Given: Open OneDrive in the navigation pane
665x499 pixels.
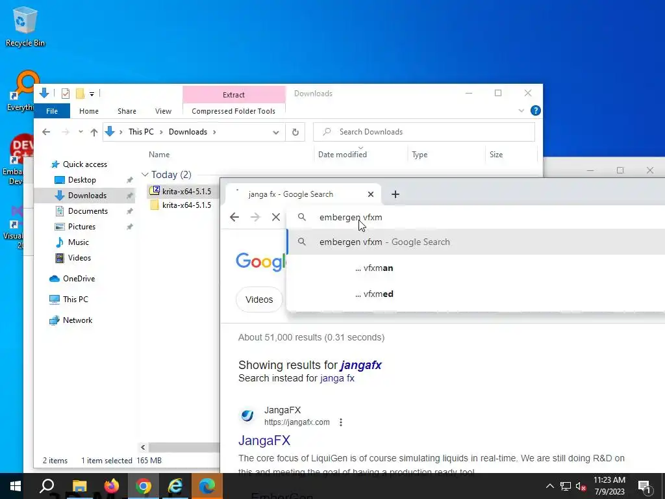Looking at the screenshot, I should coord(79,279).
